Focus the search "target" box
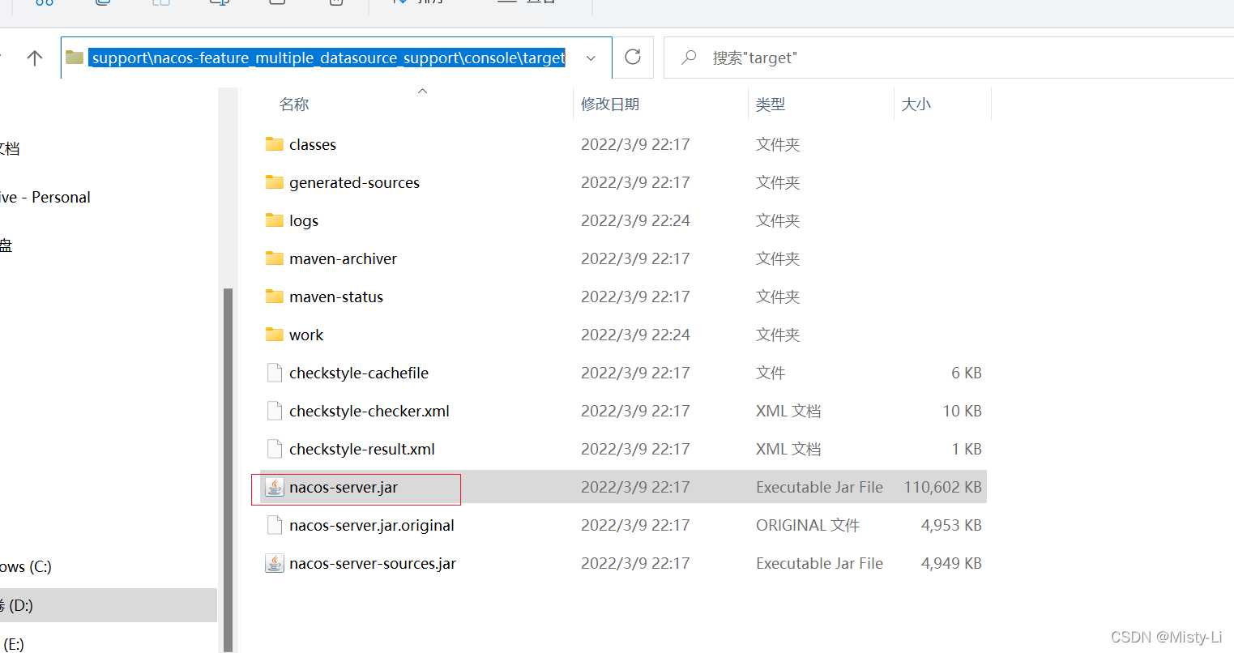The height and width of the screenshot is (653, 1234). click(x=949, y=58)
